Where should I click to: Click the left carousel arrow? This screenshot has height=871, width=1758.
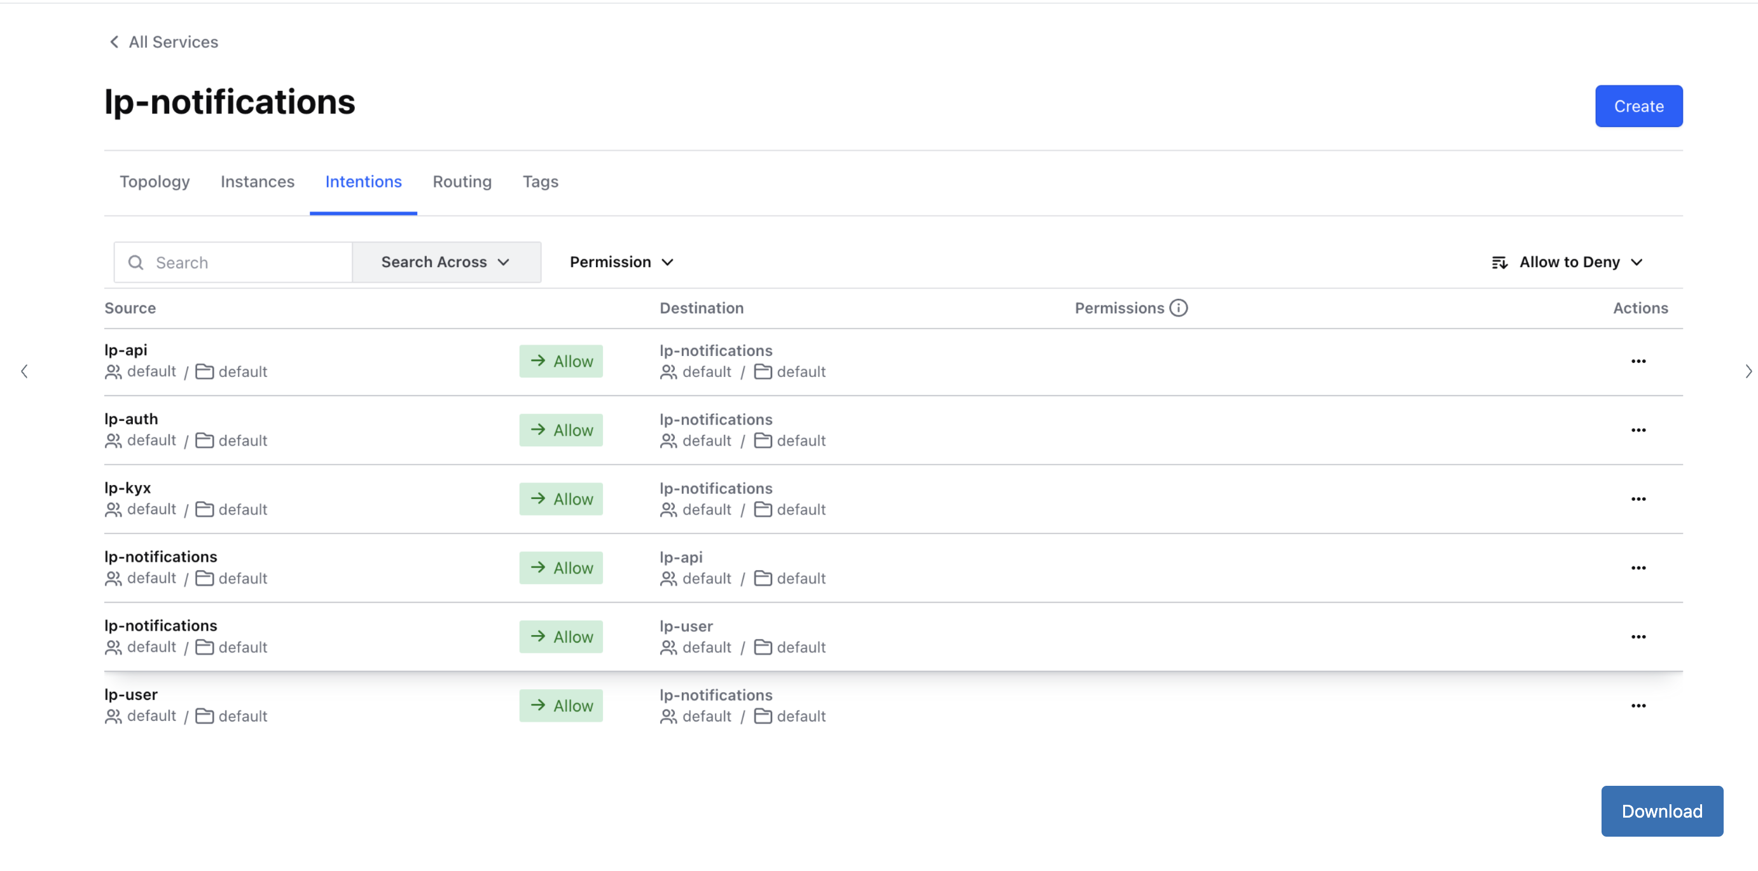click(x=25, y=372)
